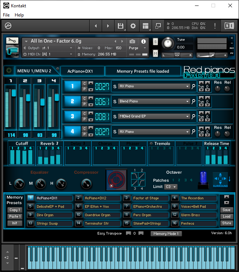This screenshot has width=239, height=272.
Task: Enable the Tremolo effect LED
Action: tap(151, 144)
